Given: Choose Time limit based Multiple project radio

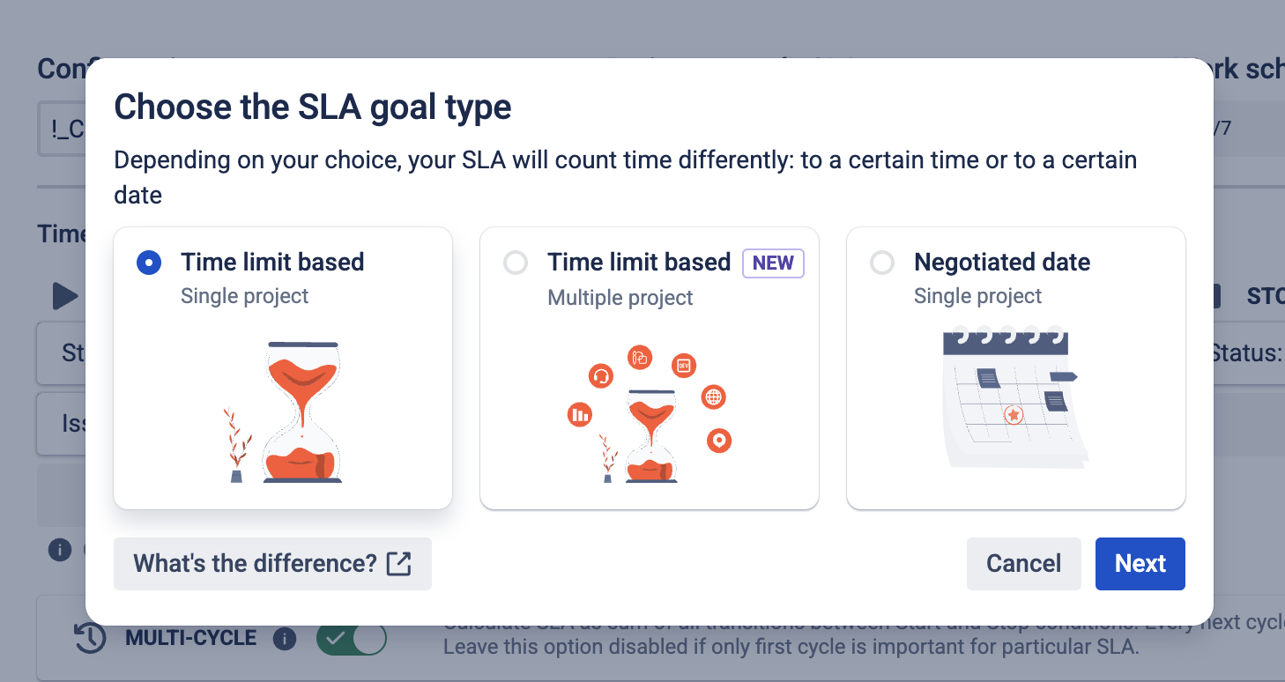Looking at the screenshot, I should (516, 263).
